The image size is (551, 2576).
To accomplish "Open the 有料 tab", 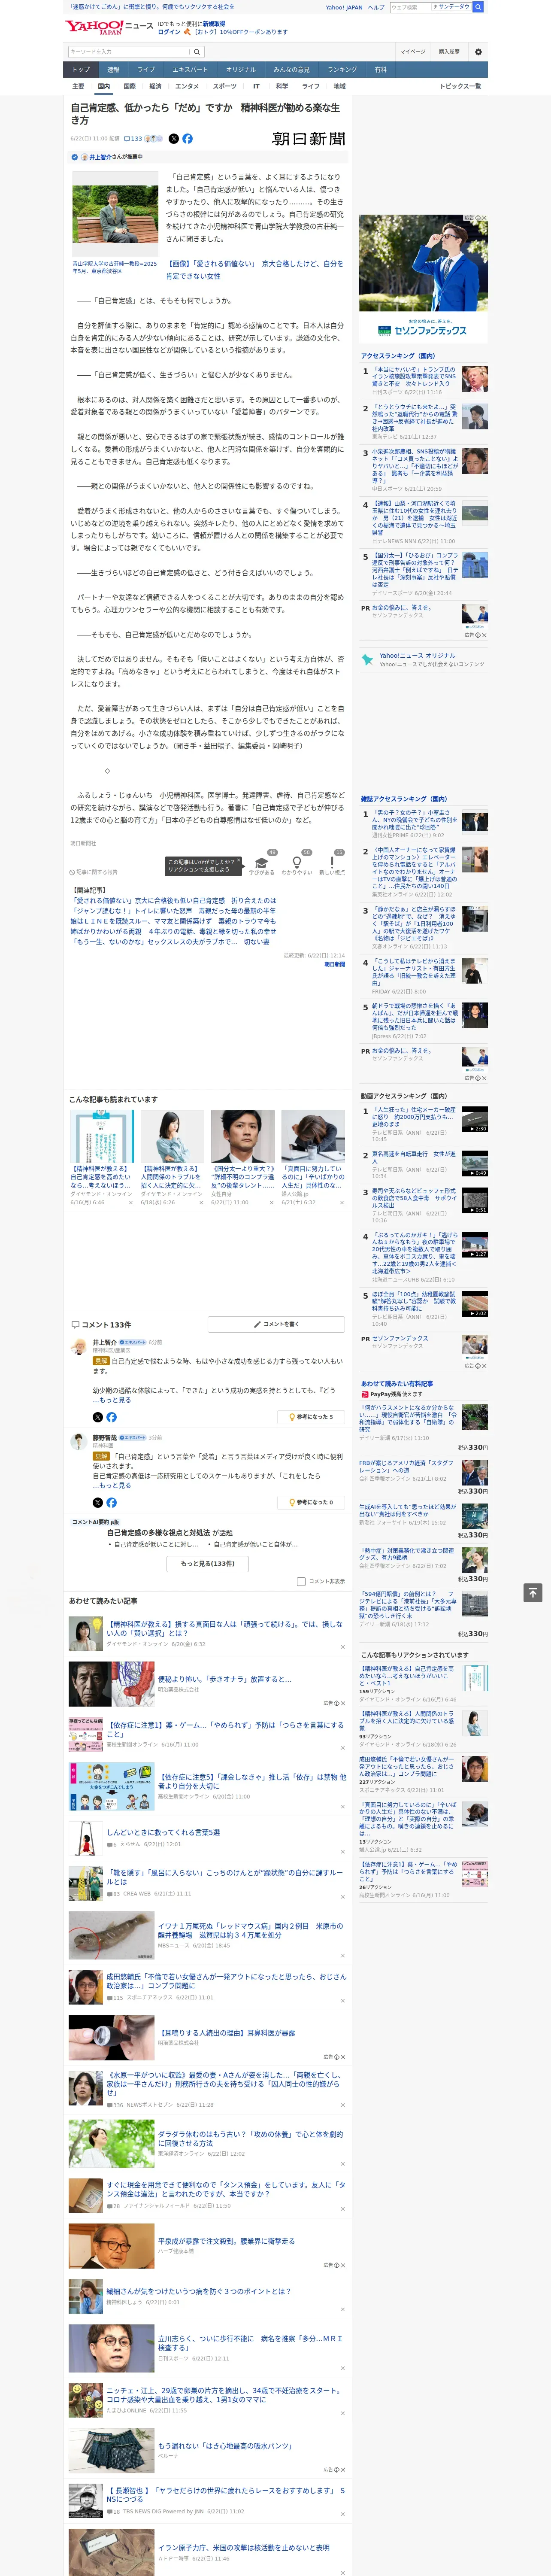I will tap(380, 69).
